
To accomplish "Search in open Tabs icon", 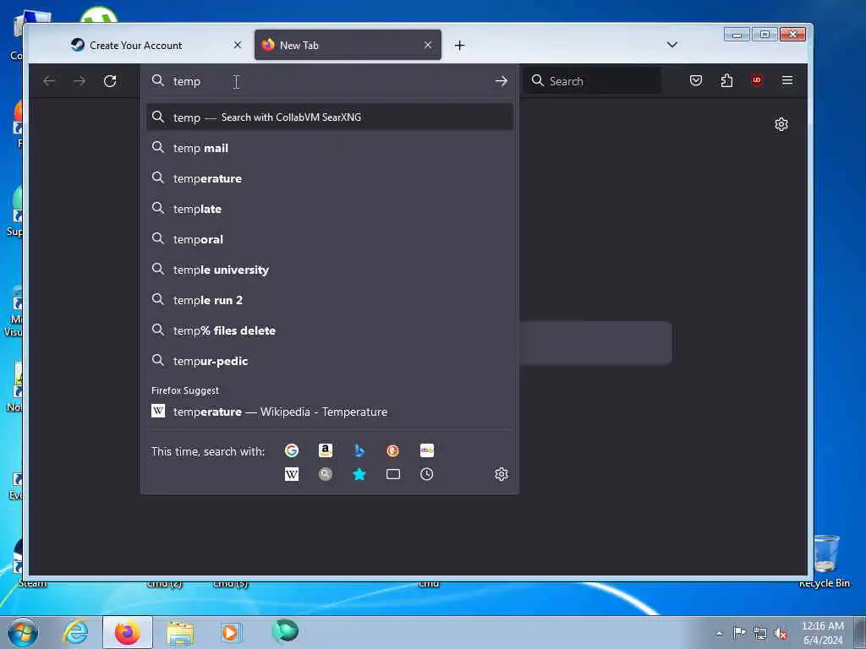I will [392, 474].
